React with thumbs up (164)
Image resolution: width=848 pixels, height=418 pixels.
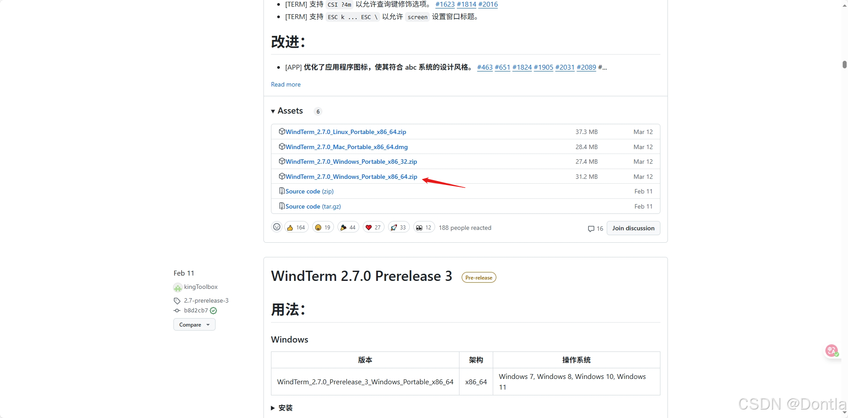click(x=296, y=228)
